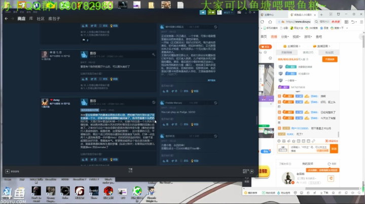Reload the page in the browser window

click(263, 22)
